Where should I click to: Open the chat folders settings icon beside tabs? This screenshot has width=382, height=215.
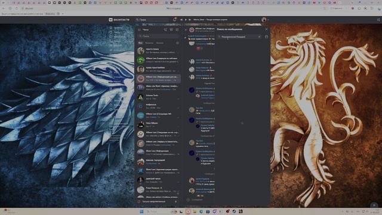(177, 43)
